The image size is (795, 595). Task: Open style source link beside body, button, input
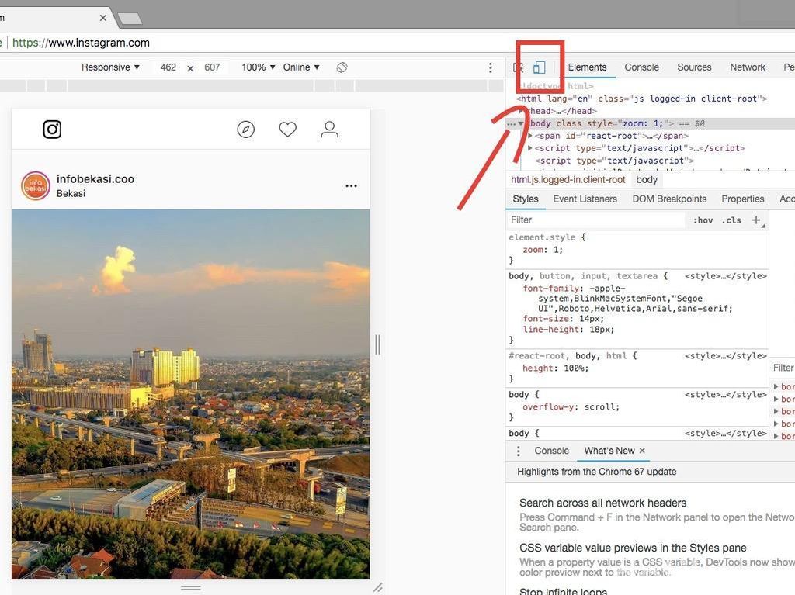[726, 276]
